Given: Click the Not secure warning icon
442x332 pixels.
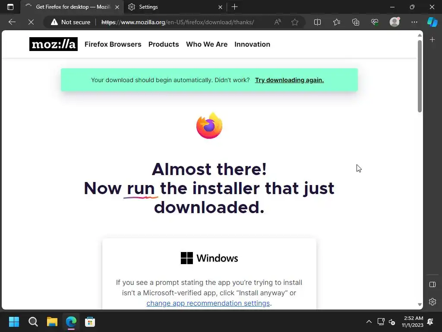Looking at the screenshot, I should pyautogui.click(x=54, y=22).
